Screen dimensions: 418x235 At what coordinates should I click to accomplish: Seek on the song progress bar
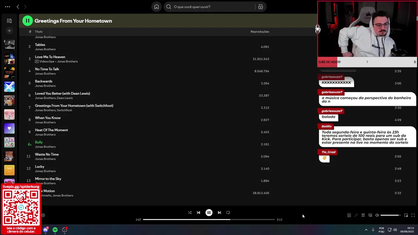[x=209, y=220]
